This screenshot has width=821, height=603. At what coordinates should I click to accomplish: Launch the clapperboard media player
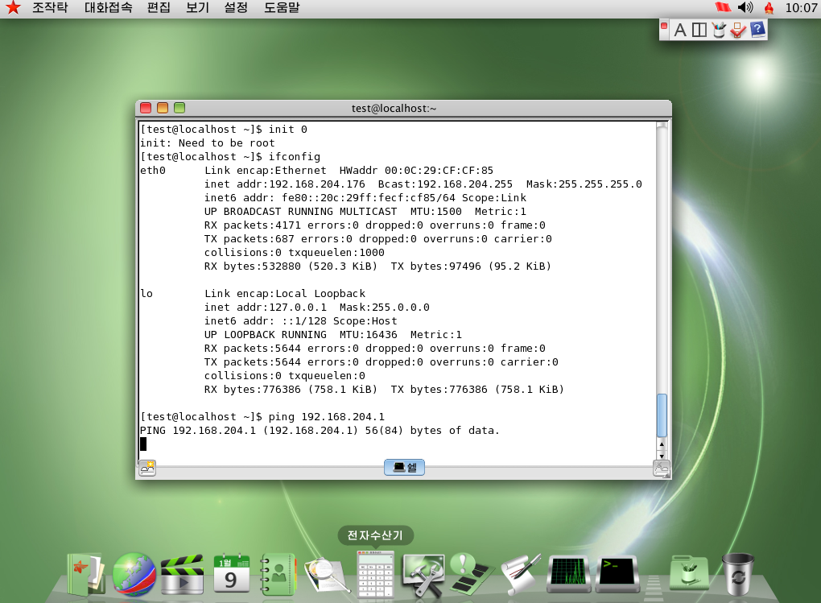pyautogui.click(x=182, y=575)
